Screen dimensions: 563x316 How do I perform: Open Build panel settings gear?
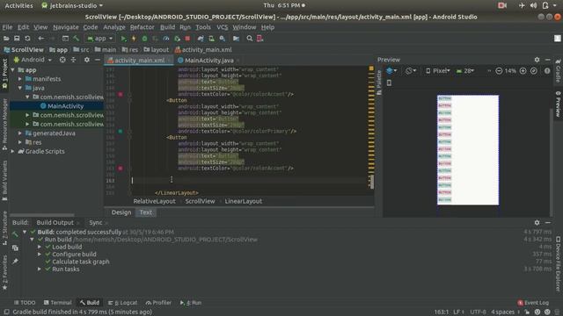(537, 222)
